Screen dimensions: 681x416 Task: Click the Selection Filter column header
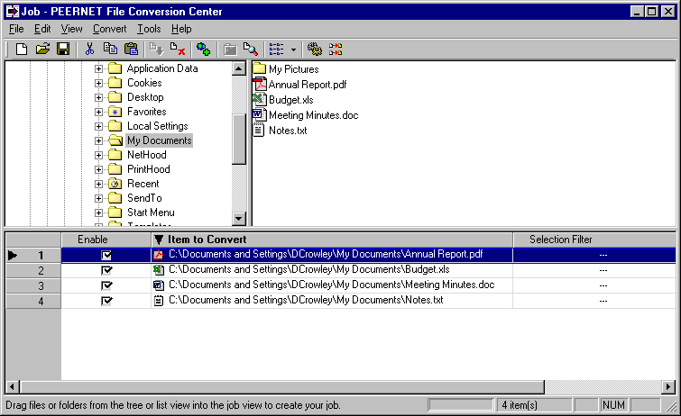point(594,240)
